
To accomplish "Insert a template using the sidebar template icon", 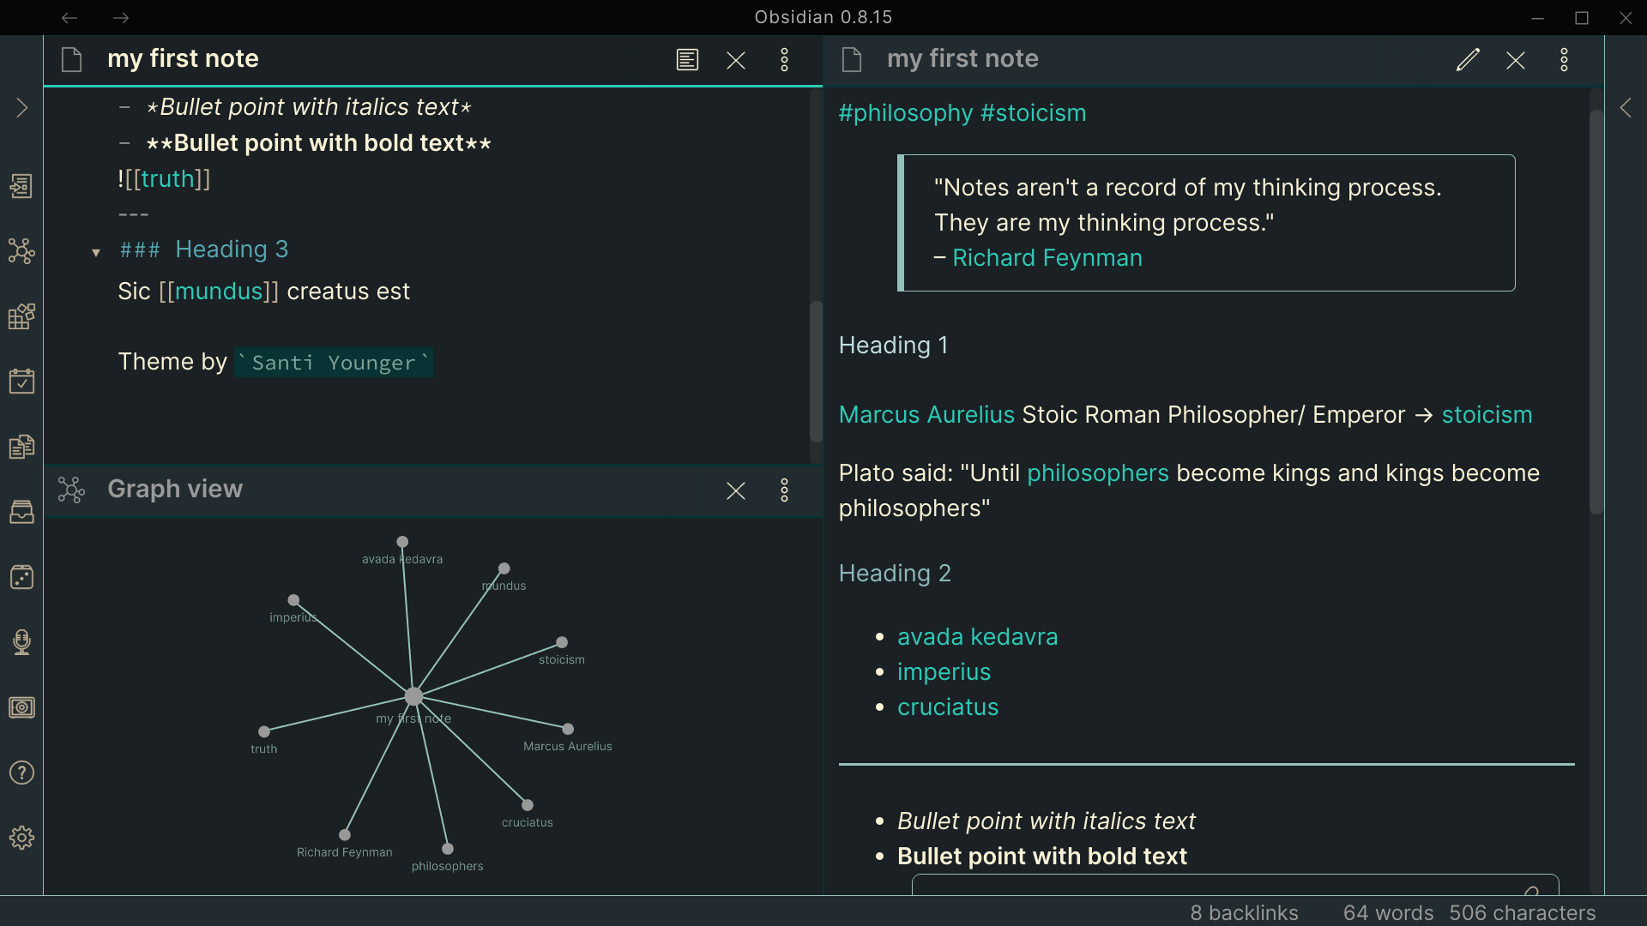I will pyautogui.click(x=21, y=186).
